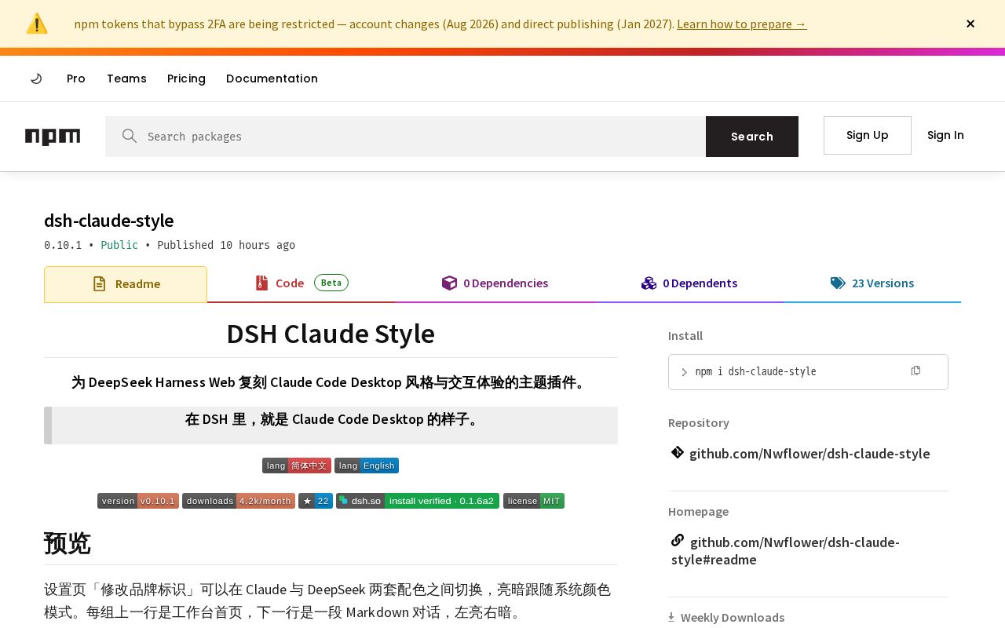The image size is (1005, 628).
Task: Click the search magnifier icon
Action: coord(130,136)
